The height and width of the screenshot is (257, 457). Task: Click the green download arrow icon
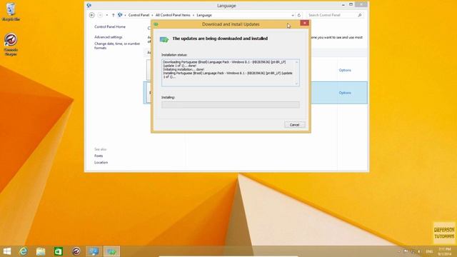click(164, 39)
